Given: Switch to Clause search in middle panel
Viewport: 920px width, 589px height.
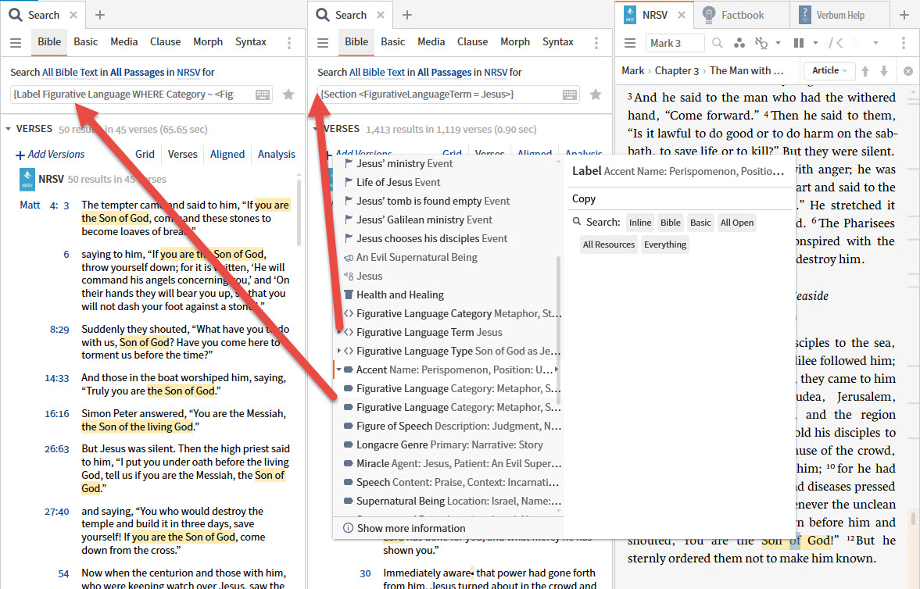Looking at the screenshot, I should pos(472,41).
